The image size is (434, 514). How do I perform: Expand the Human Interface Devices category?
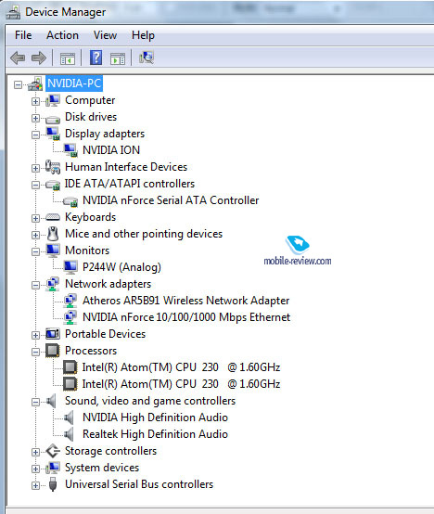click(35, 168)
